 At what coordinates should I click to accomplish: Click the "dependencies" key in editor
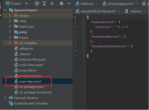(103, 22)
